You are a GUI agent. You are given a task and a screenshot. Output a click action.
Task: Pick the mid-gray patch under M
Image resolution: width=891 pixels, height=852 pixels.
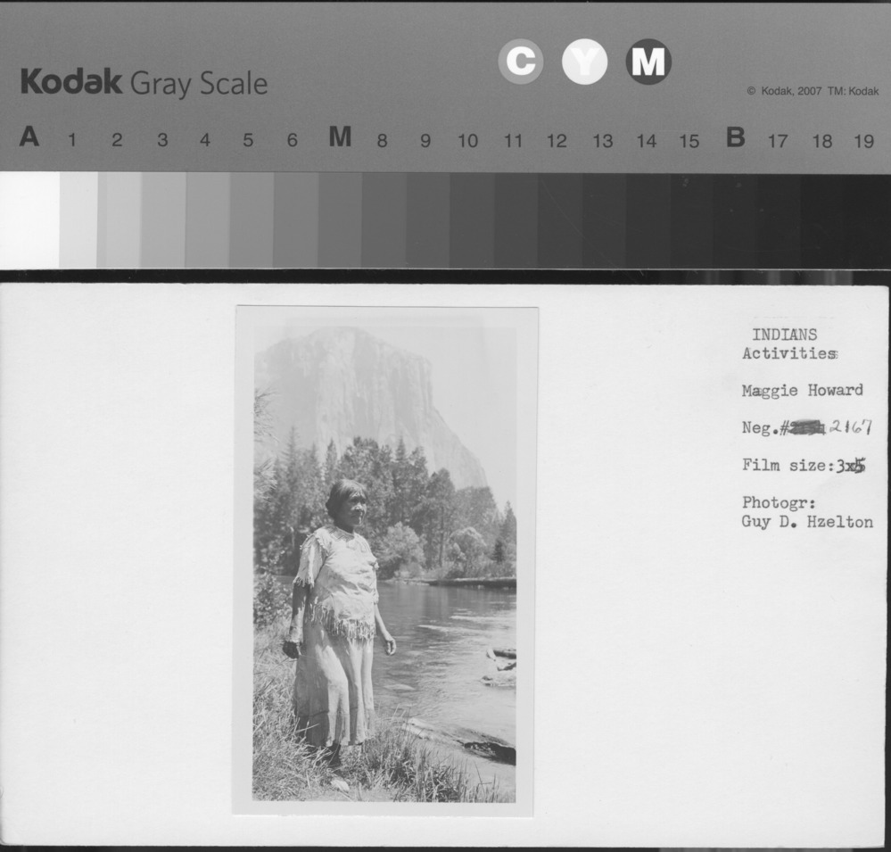tap(340, 219)
